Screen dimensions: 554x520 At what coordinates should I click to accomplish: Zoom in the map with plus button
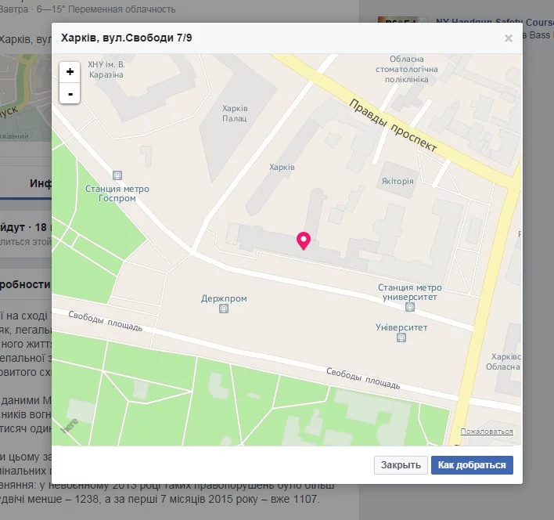tap(70, 72)
